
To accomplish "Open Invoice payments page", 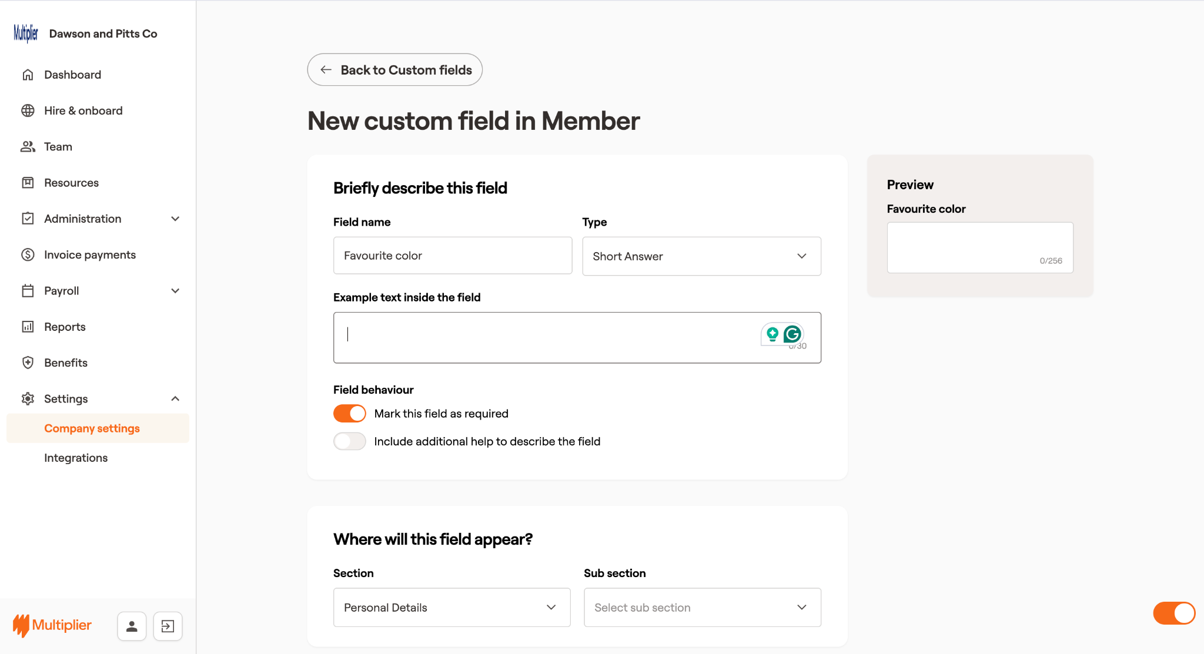I will (x=90, y=254).
